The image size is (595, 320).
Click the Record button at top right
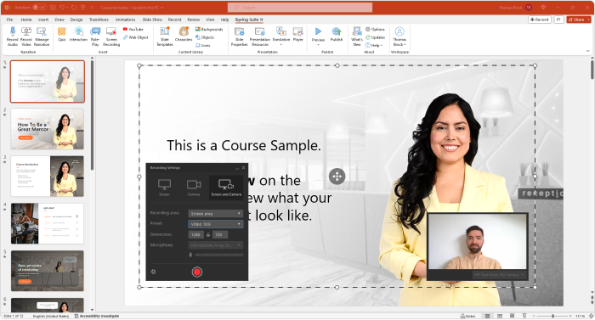point(540,20)
